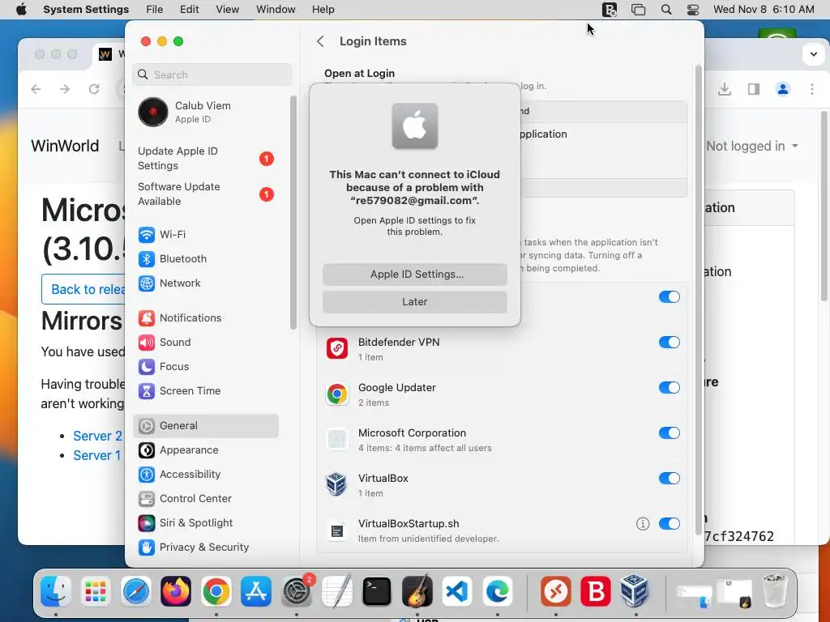This screenshot has height=622, width=830.
Task: Show info for VirtualBoxStartup.sh item
Action: [643, 524]
